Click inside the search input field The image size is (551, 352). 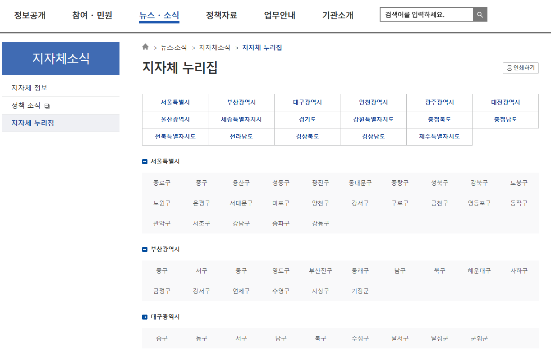pos(426,14)
